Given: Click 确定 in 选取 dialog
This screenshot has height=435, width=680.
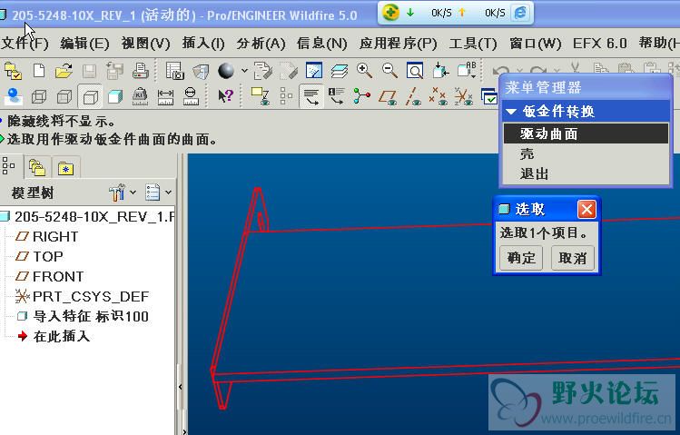Looking at the screenshot, I should (x=521, y=258).
